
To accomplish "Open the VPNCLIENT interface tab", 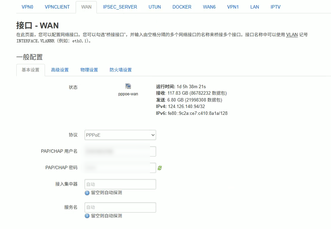I will point(57,6).
